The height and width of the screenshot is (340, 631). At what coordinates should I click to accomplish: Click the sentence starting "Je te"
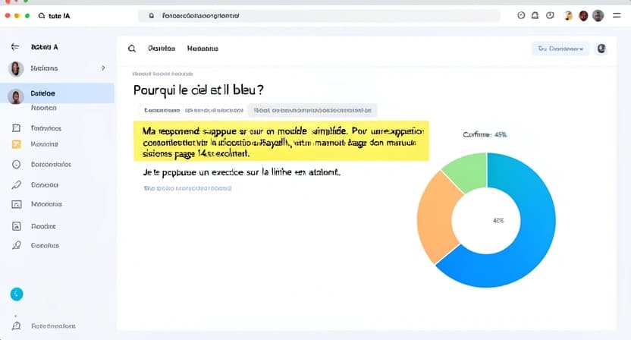click(x=242, y=172)
